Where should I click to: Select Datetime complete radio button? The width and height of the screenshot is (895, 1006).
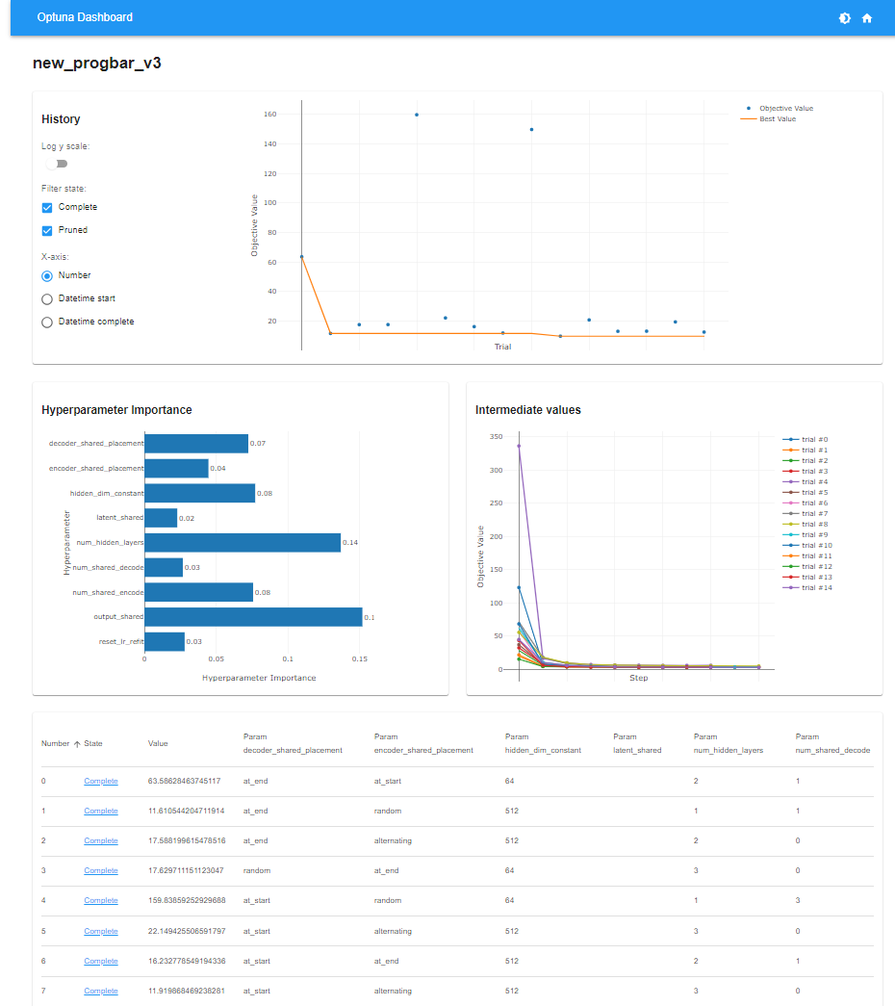(47, 322)
